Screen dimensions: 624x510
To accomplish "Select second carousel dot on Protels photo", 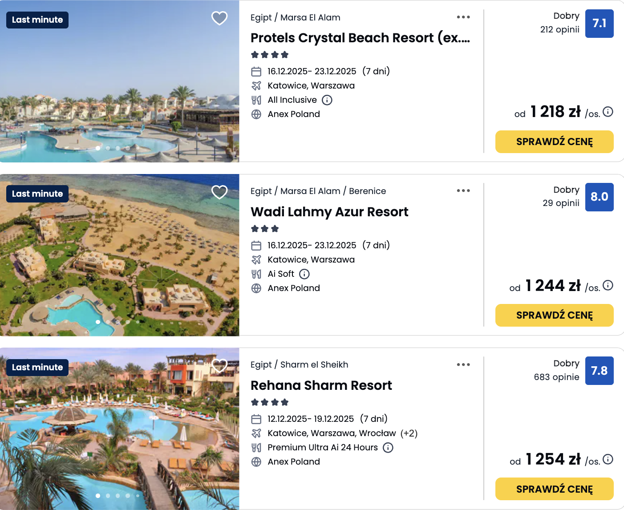I will [x=108, y=148].
